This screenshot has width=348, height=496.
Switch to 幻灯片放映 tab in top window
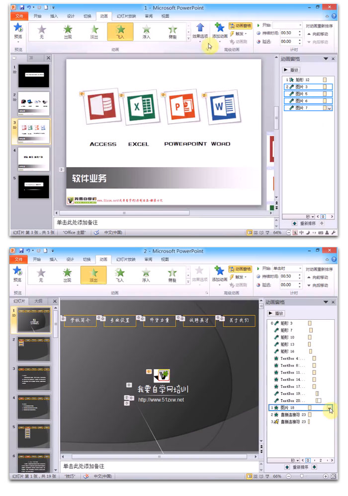[x=126, y=16]
